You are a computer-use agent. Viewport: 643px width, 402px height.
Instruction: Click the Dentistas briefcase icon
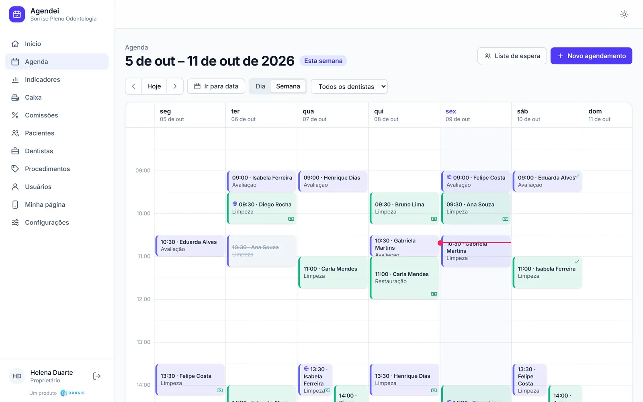[15, 151]
